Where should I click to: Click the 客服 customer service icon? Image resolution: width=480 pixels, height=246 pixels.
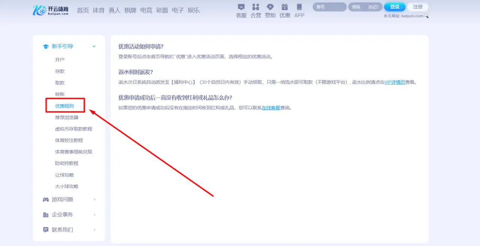click(241, 7)
